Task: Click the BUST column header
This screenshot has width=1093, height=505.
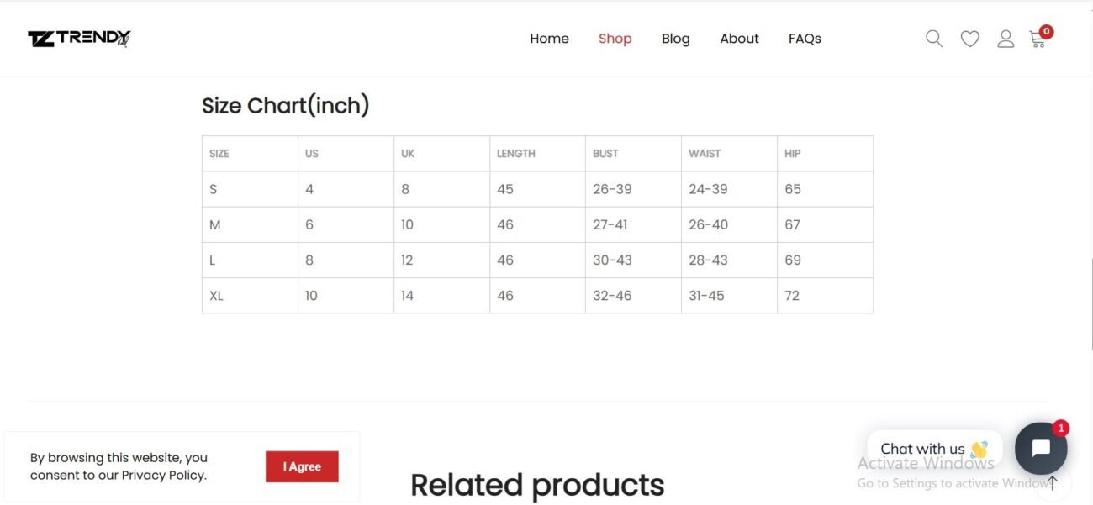Action: tap(605, 154)
